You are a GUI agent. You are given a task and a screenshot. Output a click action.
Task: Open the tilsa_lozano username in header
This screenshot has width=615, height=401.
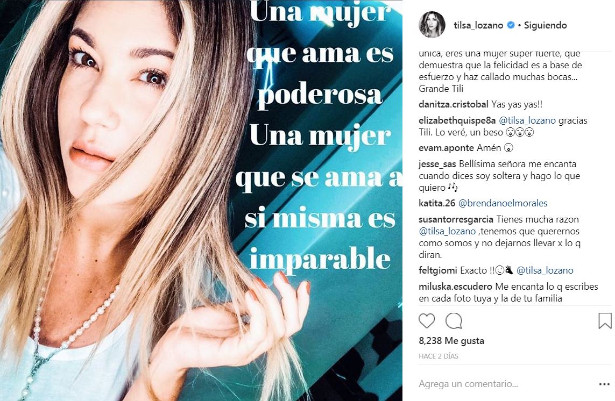pos(478,25)
